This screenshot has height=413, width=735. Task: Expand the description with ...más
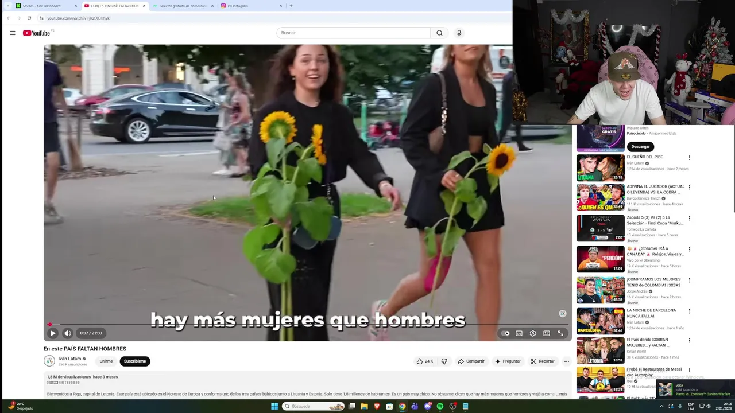tap(561, 394)
